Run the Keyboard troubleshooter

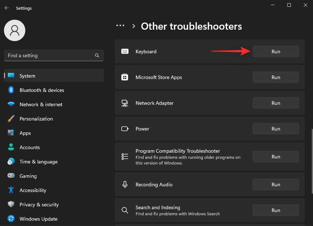tap(276, 51)
